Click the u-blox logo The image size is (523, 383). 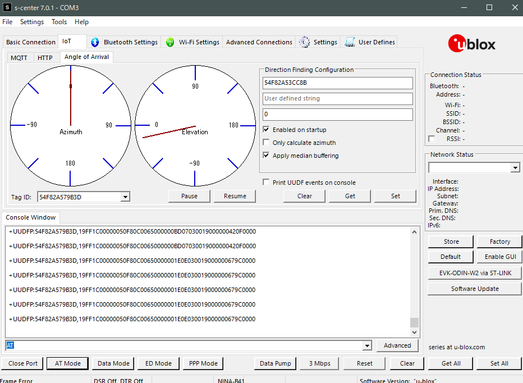[x=471, y=44]
